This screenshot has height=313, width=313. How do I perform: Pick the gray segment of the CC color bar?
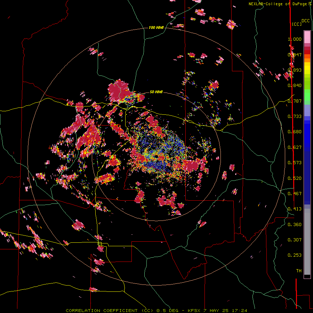[307, 242]
